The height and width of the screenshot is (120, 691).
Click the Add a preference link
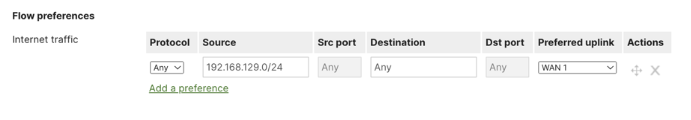pos(189,88)
